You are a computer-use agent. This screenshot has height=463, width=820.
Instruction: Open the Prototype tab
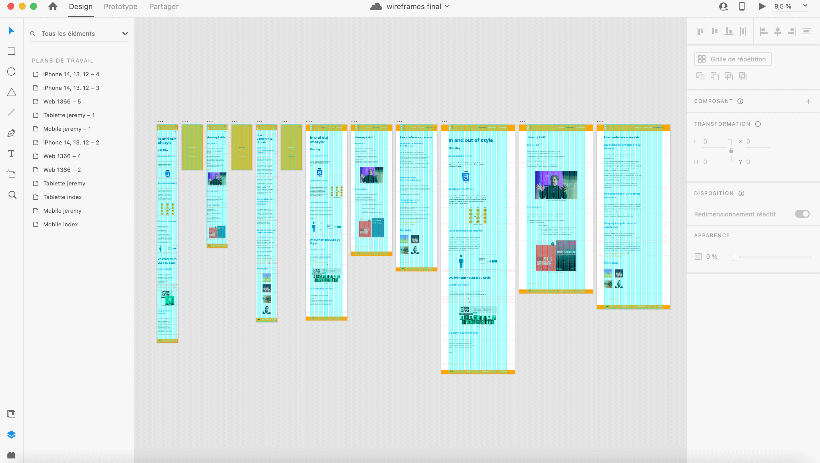click(x=120, y=6)
